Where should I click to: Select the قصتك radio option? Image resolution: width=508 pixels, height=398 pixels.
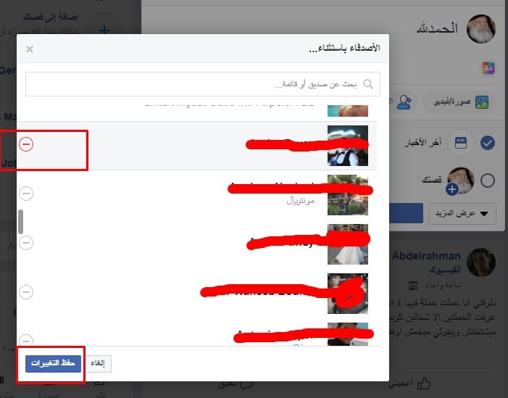point(488,181)
